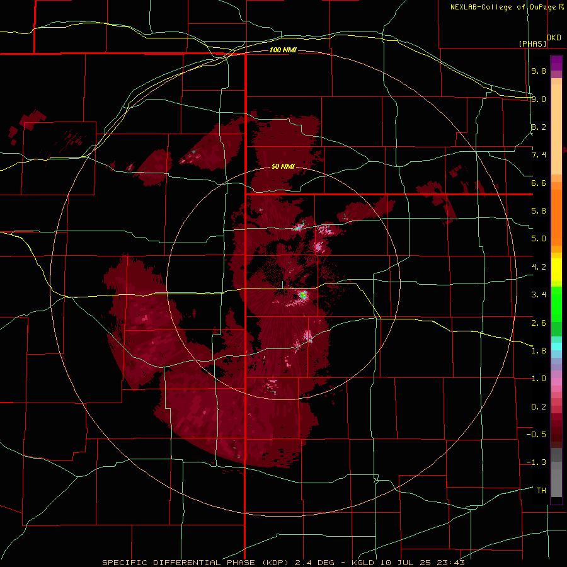Click the -1.3 value on color scale

(x=536, y=462)
